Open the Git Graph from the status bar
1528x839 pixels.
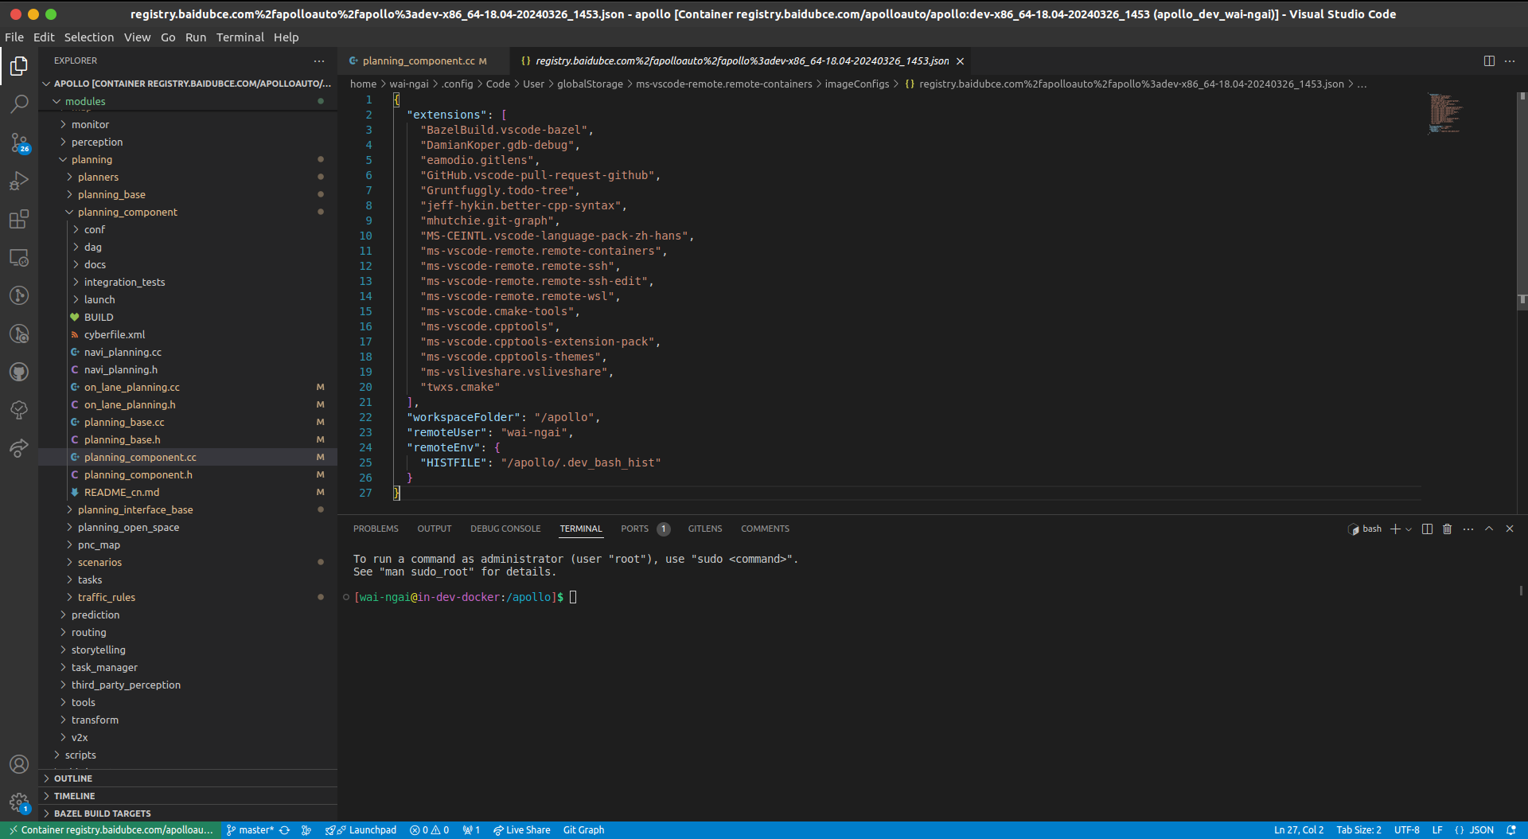pos(583,829)
